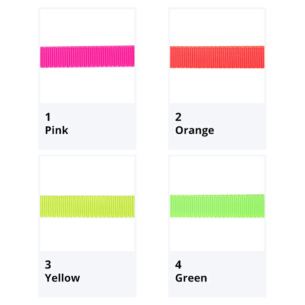
Task: Open the Orange option card thumbnail
Action: [217, 56]
